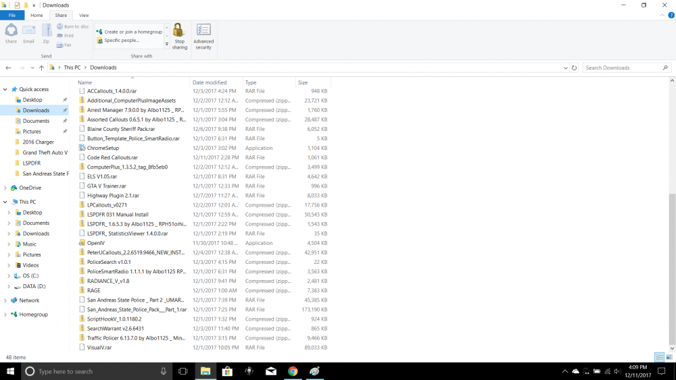Launch Google Chrome from taskbar

point(293,371)
